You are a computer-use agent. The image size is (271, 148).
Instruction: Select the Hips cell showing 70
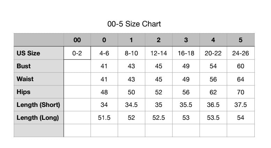click(x=241, y=92)
